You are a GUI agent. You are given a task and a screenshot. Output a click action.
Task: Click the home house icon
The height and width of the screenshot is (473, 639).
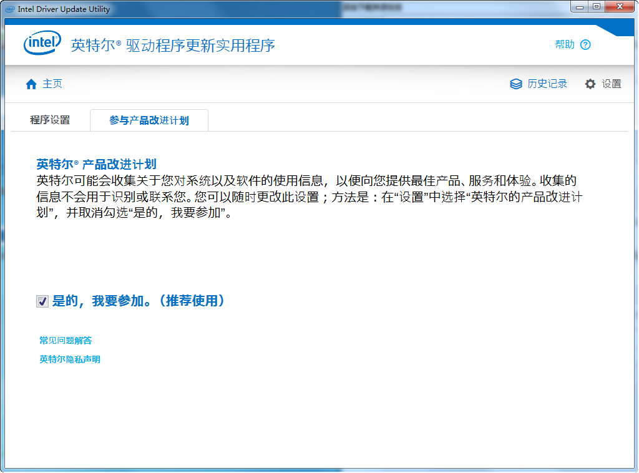(x=31, y=84)
